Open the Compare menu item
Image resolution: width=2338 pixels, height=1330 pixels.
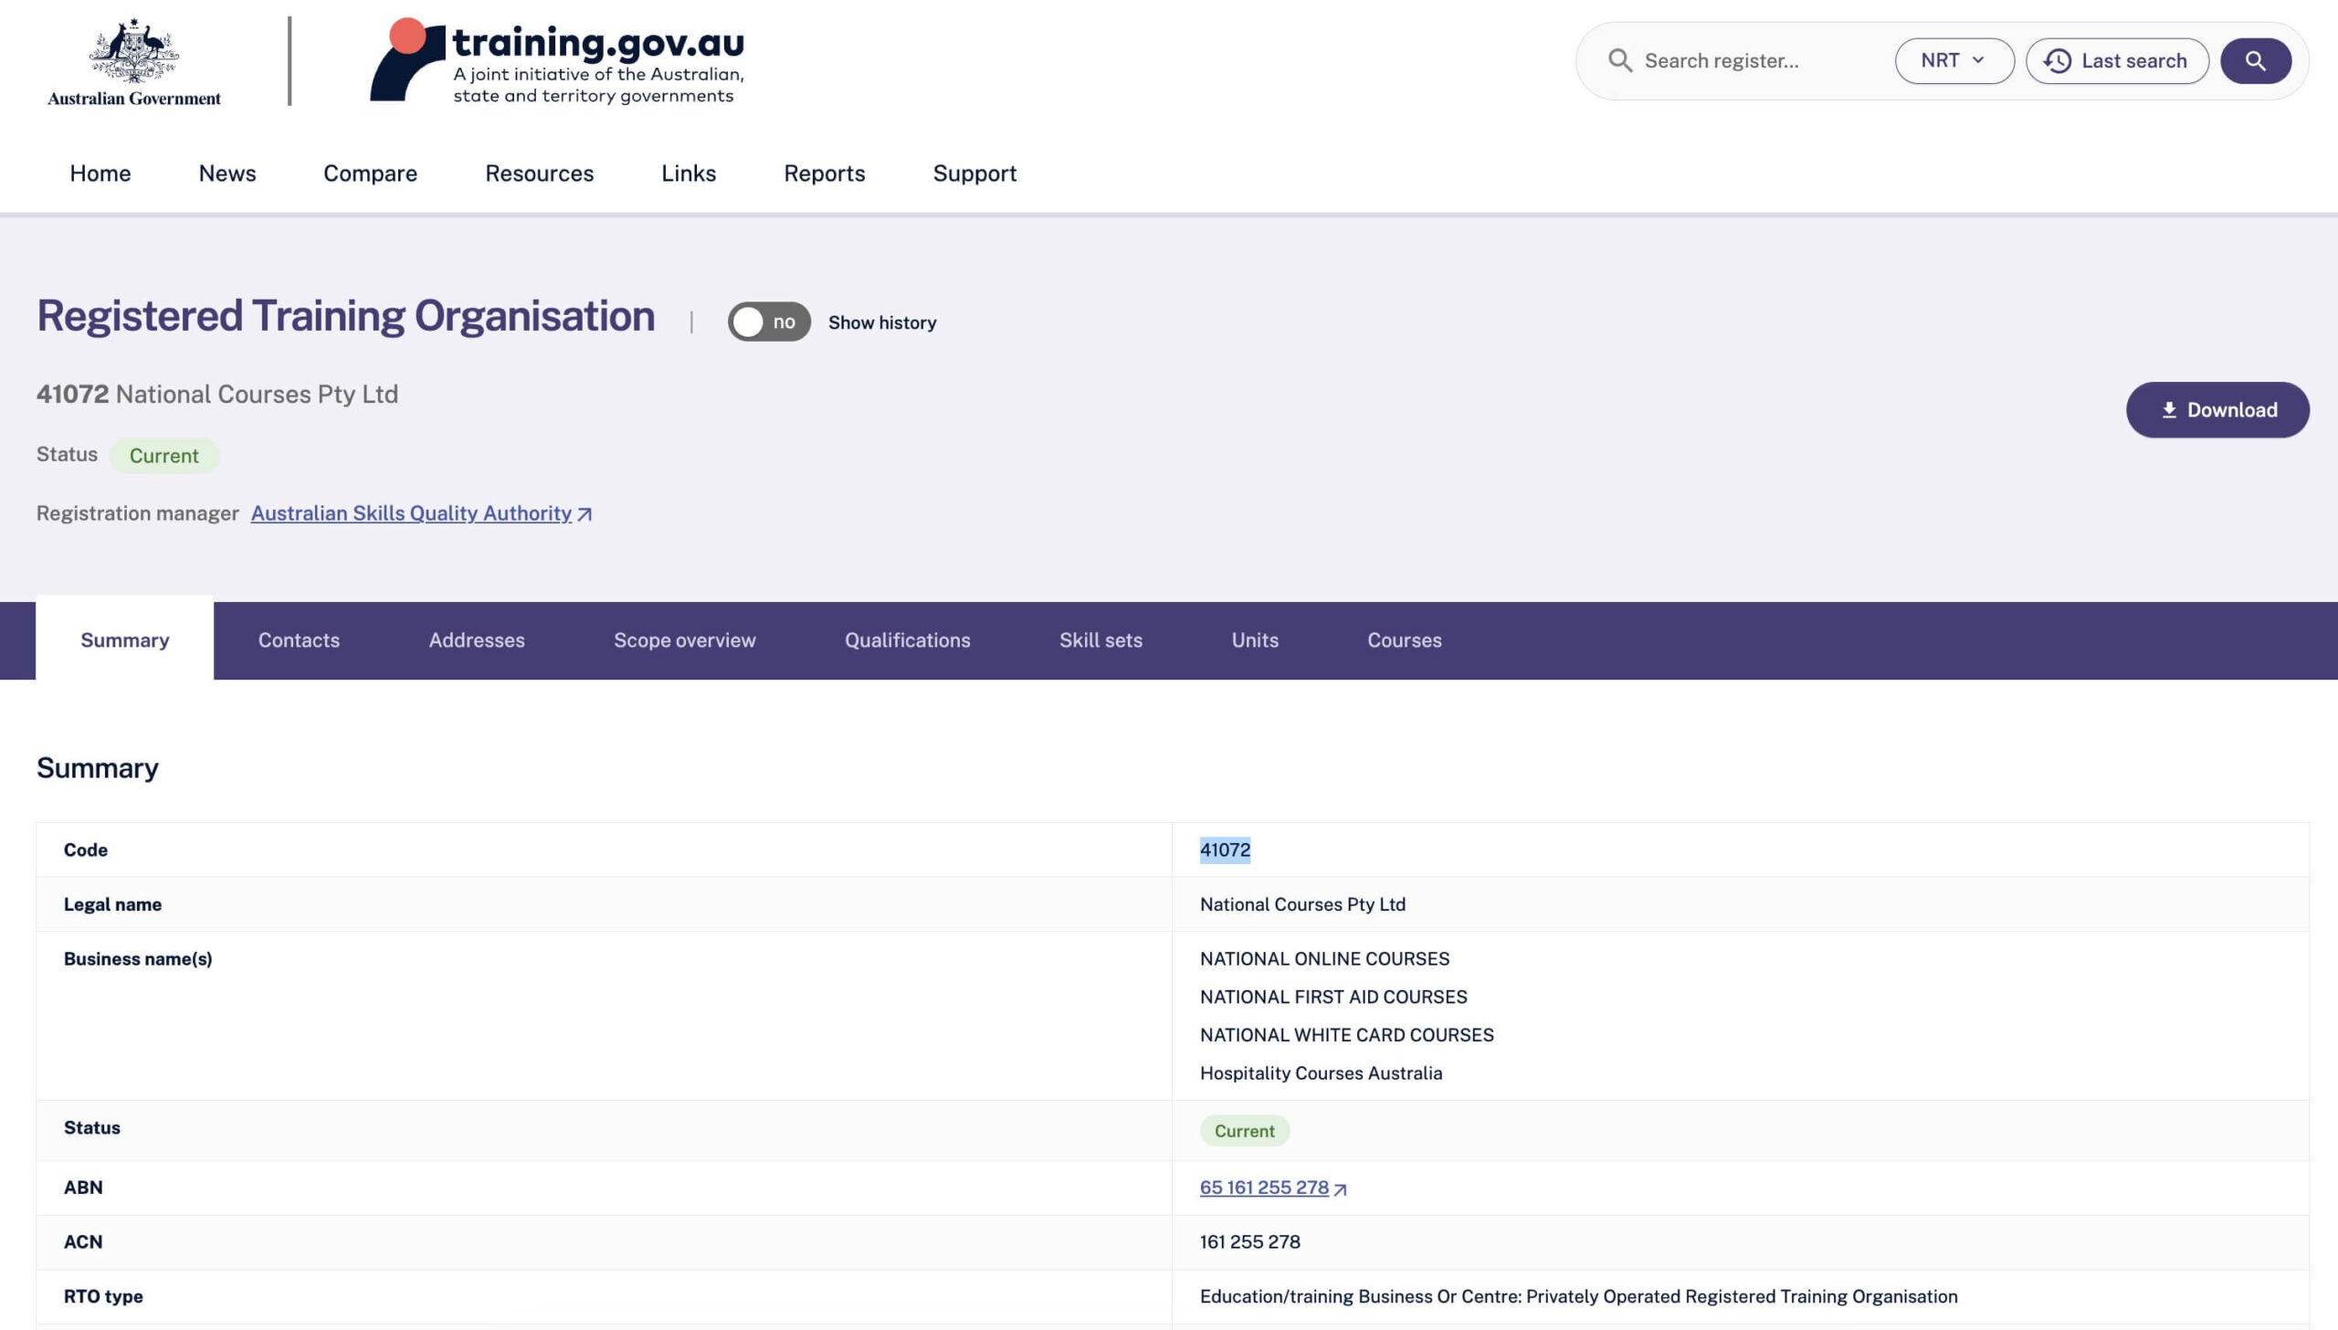pyautogui.click(x=370, y=174)
